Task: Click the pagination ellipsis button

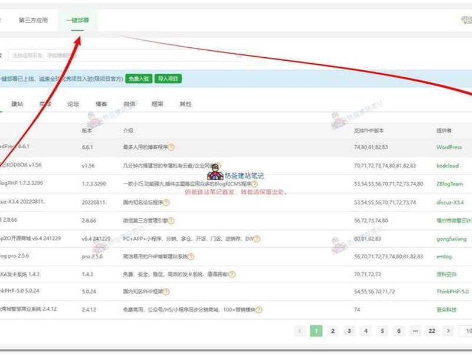Action: tap(415, 331)
